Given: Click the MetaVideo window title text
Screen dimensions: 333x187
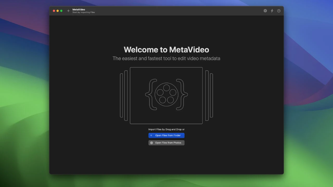Looking at the screenshot, I should [x=79, y=10].
